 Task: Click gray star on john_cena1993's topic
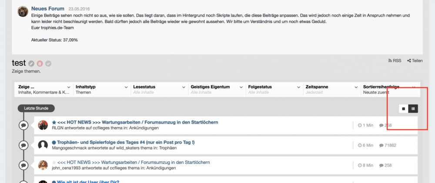point(54,162)
